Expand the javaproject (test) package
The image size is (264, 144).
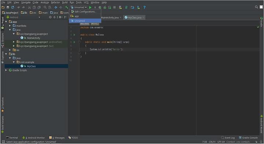pos(14,46)
